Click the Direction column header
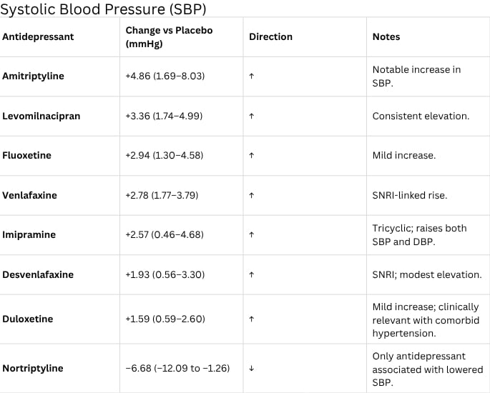 click(270, 36)
